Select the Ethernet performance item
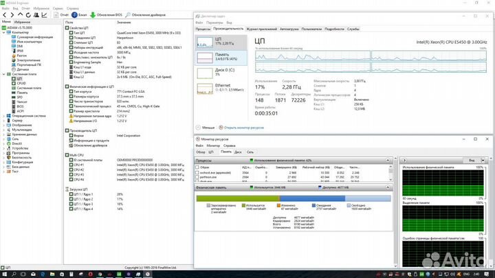The image size is (495, 278). pos(221,89)
